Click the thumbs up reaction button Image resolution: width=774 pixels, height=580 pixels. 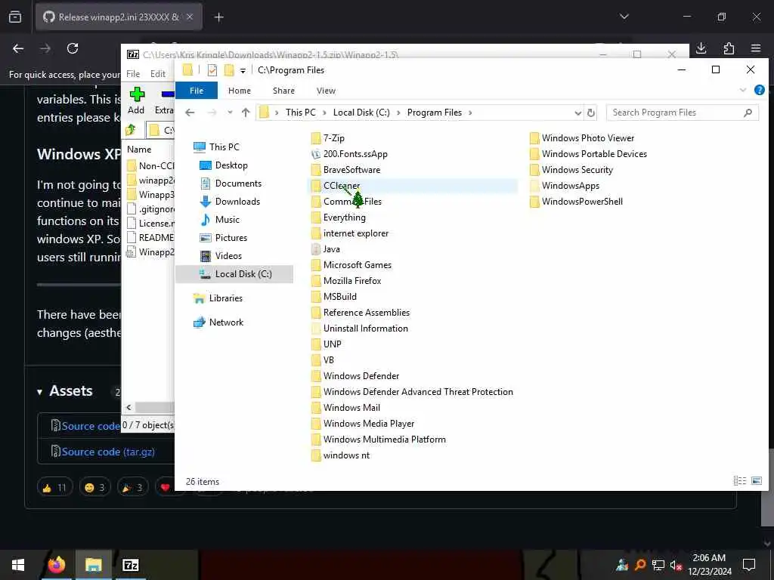54,487
